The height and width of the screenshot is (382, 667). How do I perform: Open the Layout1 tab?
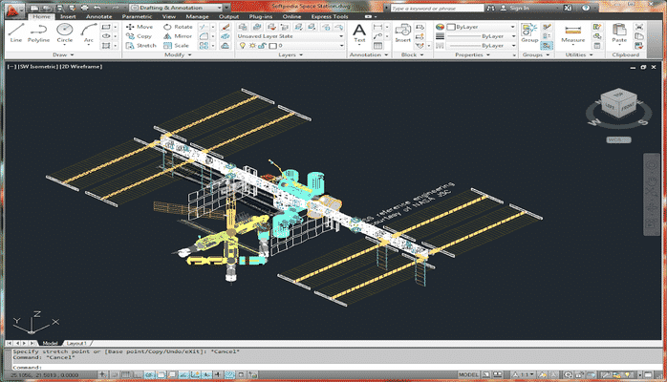coord(75,342)
